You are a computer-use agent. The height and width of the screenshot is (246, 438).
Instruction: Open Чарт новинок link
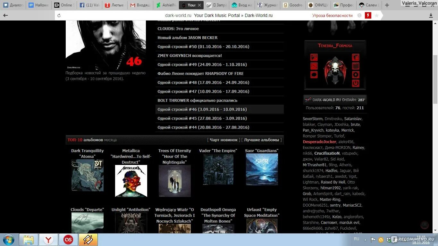[223, 140]
